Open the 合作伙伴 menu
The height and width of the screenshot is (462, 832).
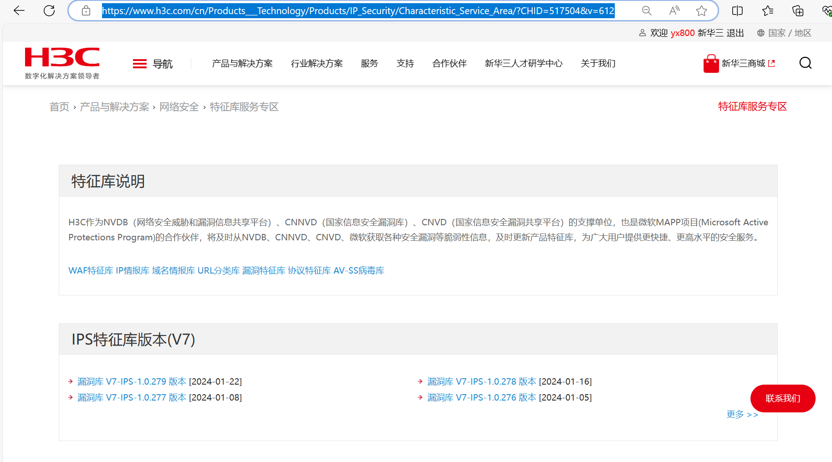coord(449,63)
